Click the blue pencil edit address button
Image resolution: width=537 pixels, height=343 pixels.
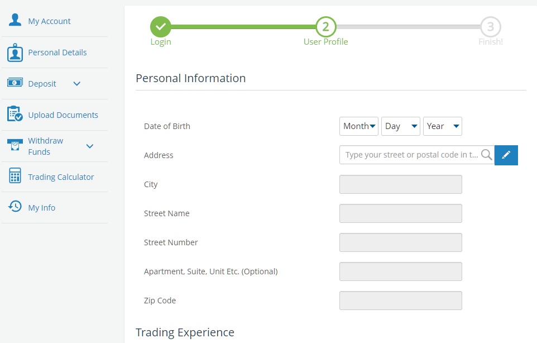506,155
